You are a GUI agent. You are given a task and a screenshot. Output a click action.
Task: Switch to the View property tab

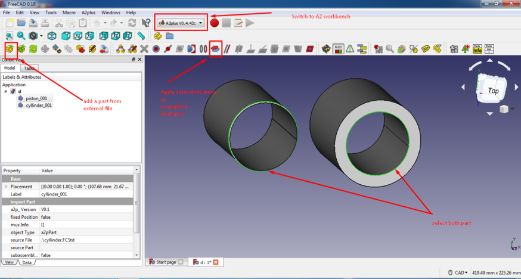10,262
